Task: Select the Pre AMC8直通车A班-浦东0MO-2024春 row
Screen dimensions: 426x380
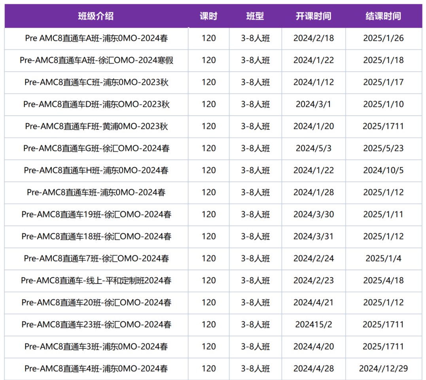Action: [213, 39]
